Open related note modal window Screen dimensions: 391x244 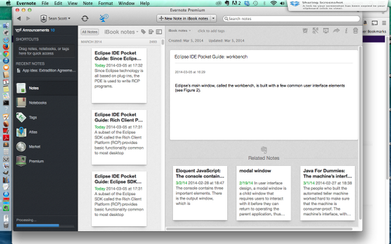[x=263, y=193]
